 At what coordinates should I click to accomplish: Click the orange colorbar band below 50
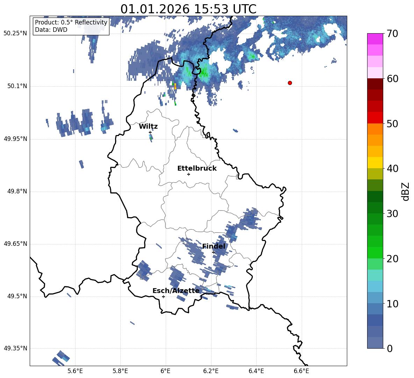[375, 129]
